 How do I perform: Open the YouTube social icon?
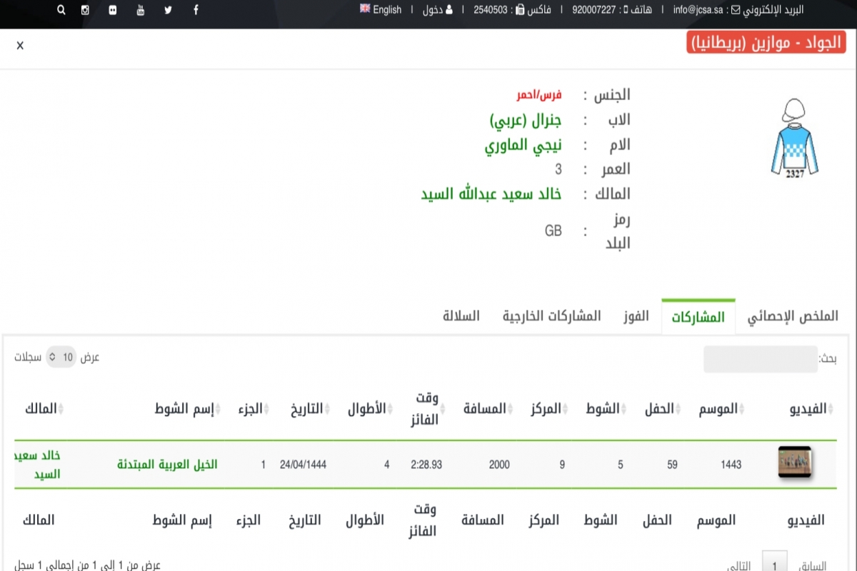(141, 10)
